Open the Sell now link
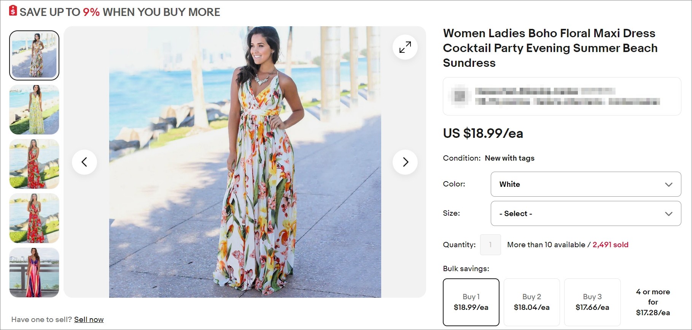 pyautogui.click(x=89, y=319)
